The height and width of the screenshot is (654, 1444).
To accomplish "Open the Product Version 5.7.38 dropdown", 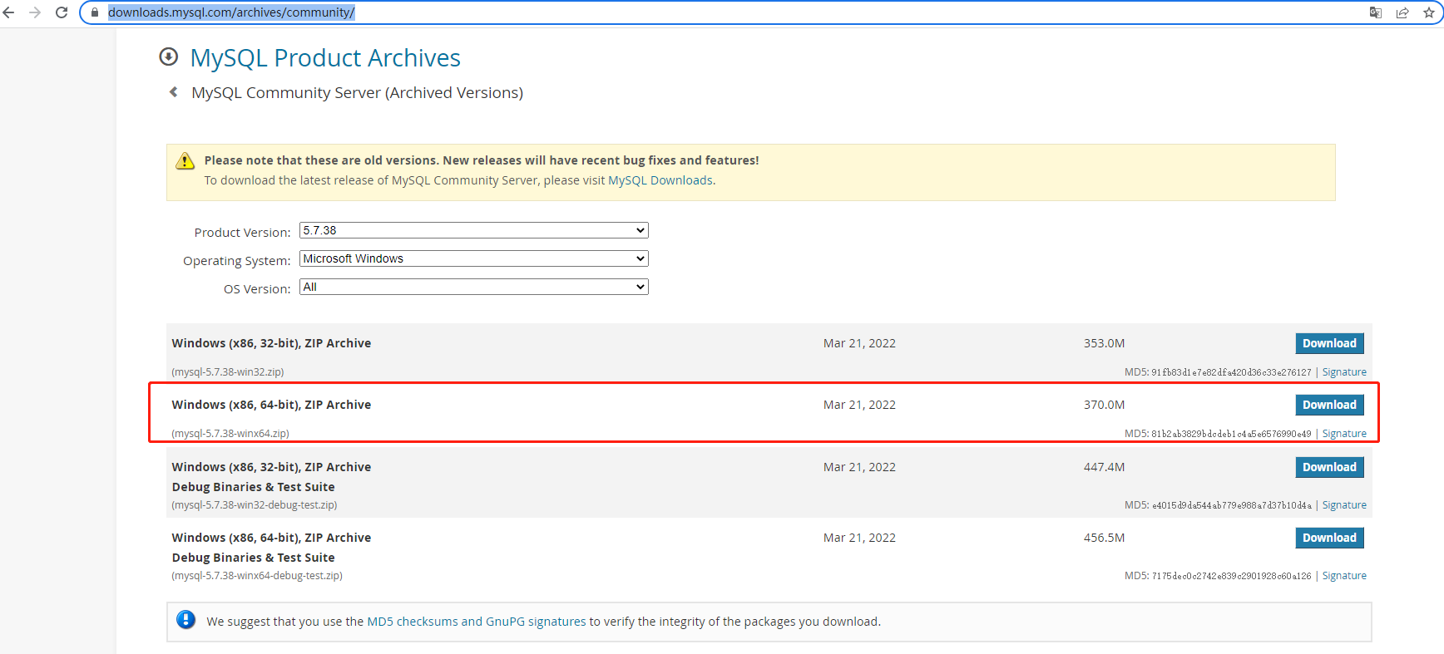I will tap(474, 230).
